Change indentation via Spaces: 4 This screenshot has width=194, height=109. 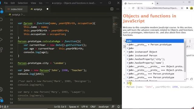[x=74, y=107]
